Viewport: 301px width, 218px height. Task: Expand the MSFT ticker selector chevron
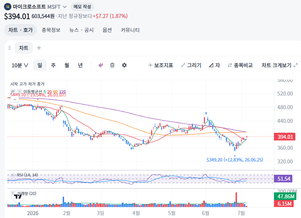click(x=65, y=7)
